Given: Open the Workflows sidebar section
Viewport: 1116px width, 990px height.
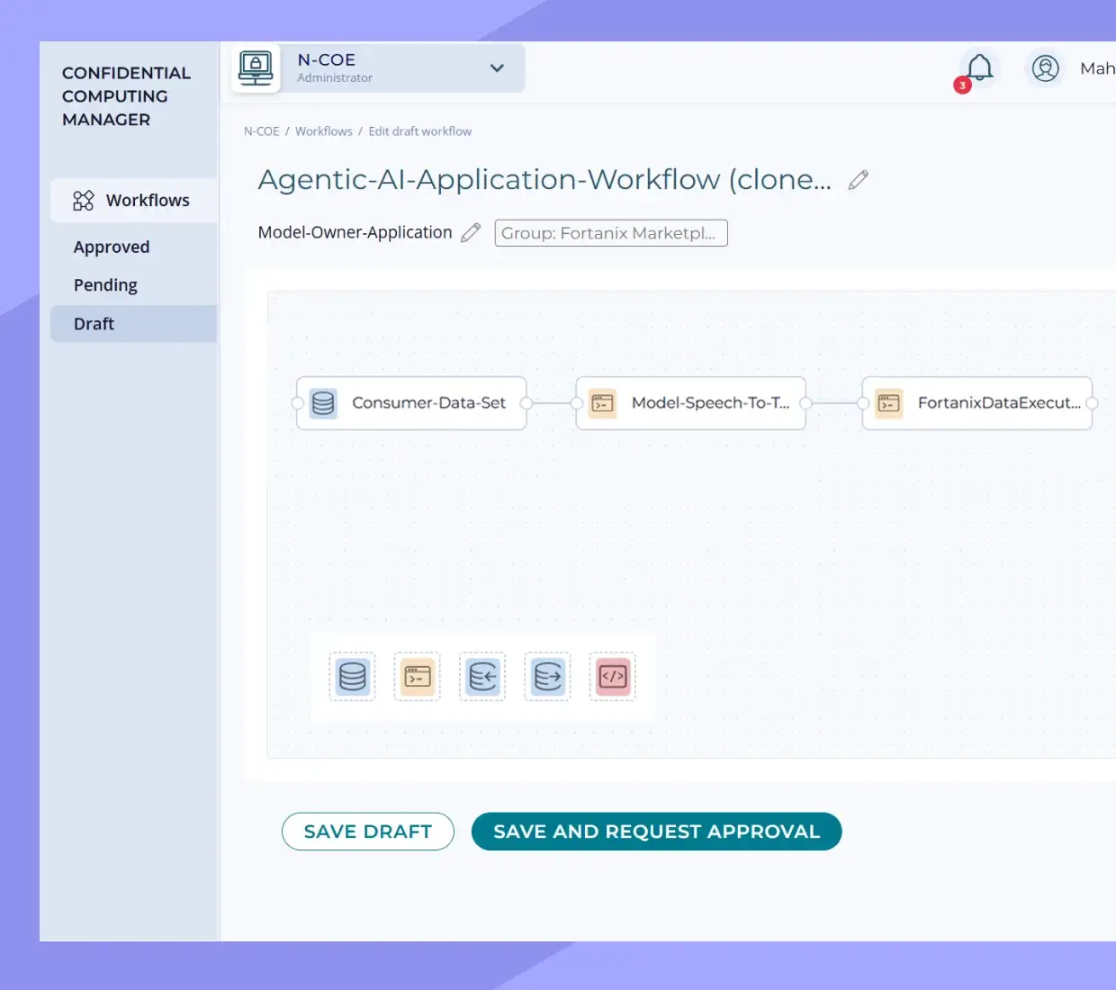Looking at the screenshot, I should pyautogui.click(x=133, y=200).
